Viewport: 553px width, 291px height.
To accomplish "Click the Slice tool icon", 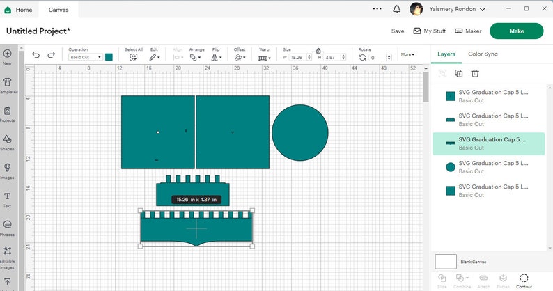I will (x=442, y=278).
